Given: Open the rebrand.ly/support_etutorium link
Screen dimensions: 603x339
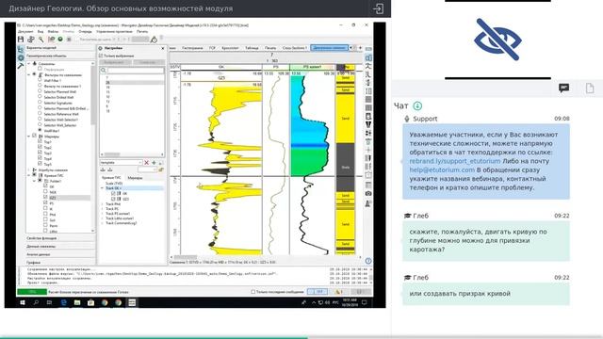Looking at the screenshot, I should click(454, 161).
